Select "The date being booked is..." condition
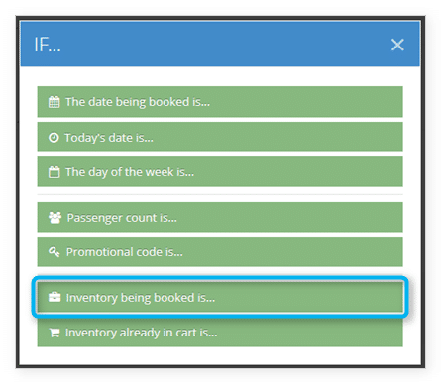 220,102
